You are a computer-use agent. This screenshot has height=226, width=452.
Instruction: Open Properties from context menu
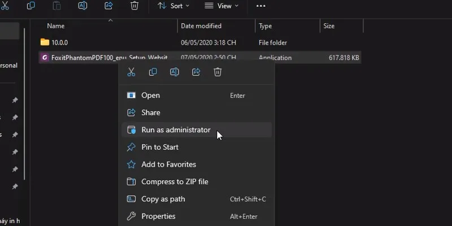(x=158, y=216)
